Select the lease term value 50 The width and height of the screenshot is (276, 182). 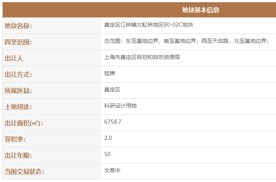pyautogui.click(x=107, y=154)
